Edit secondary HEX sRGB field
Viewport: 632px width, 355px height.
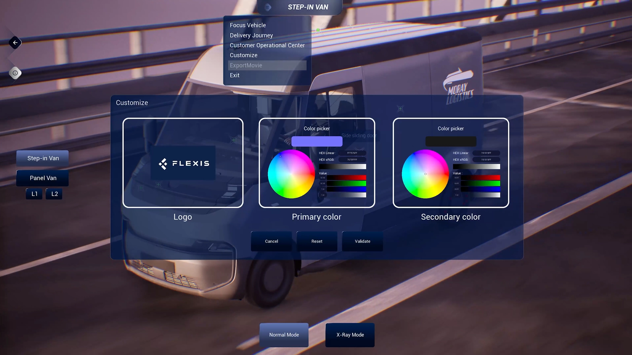coord(486,160)
